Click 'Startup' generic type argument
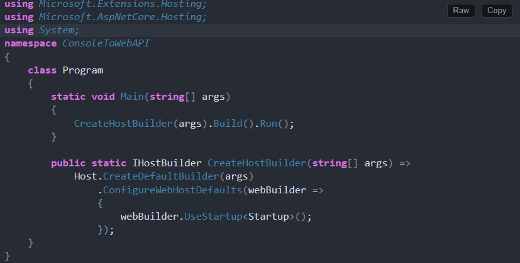This screenshot has height=263, width=520. pos(268,217)
